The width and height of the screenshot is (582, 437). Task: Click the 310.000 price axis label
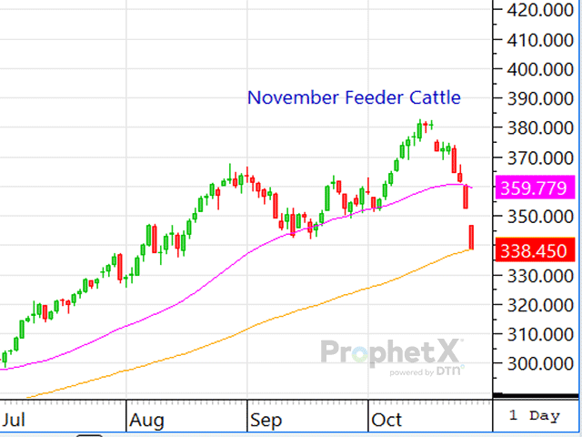(534, 334)
